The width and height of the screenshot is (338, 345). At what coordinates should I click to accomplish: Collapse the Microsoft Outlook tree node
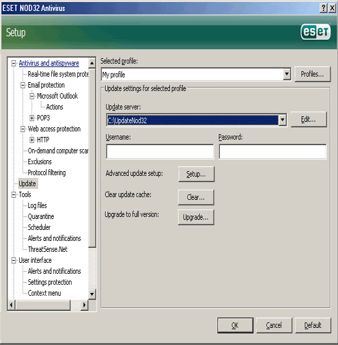tap(32, 96)
